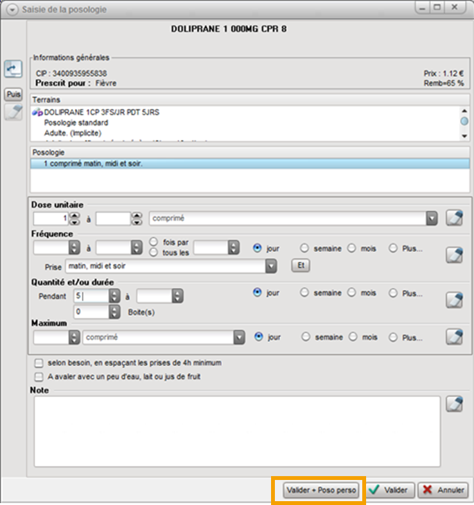
Task: Click the Boîte(s) field showing 0
Action: coord(92,312)
